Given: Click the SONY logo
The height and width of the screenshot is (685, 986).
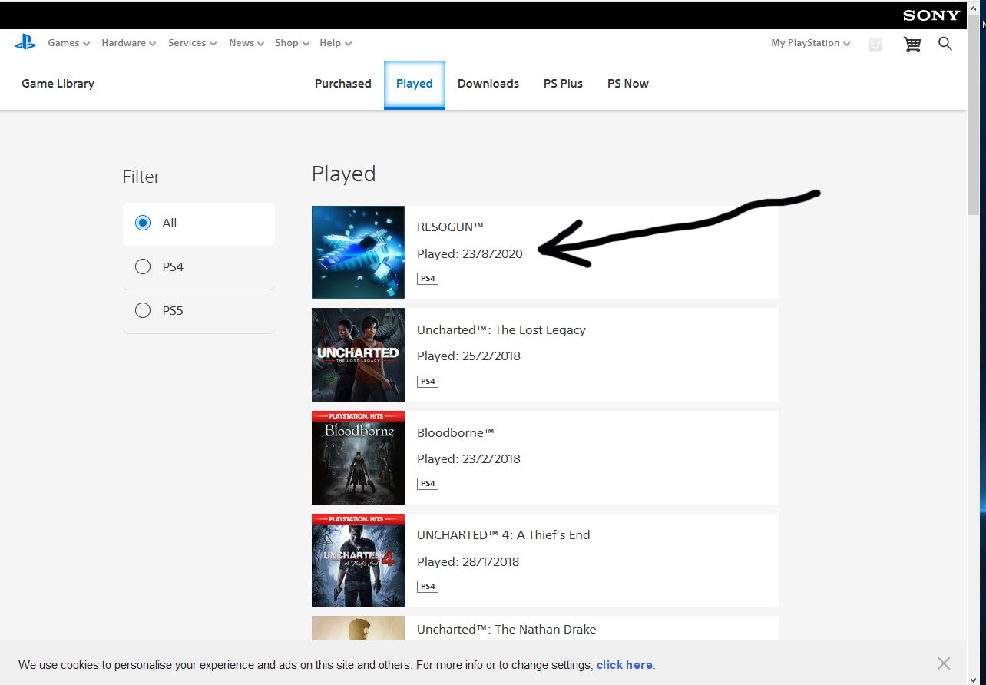Looking at the screenshot, I should [931, 15].
